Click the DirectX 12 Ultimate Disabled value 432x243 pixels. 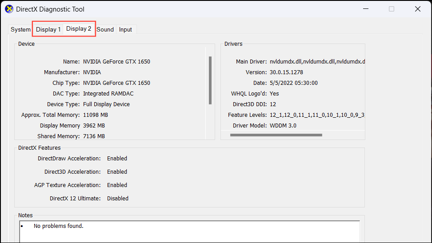coord(118,199)
